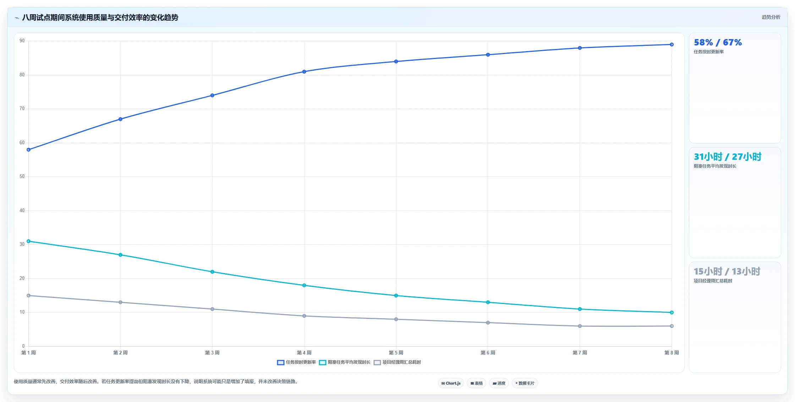Click the 15小时 / 13小时 KPI value
This screenshot has width=795, height=402.
[x=727, y=271]
